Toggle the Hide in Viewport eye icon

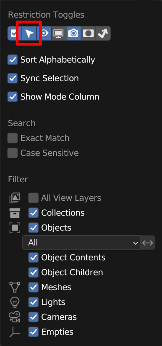click(44, 33)
